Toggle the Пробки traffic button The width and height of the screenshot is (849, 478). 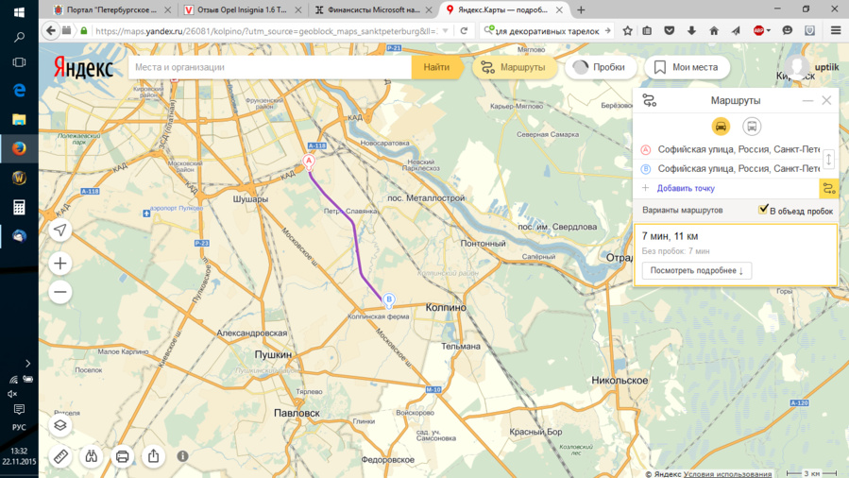point(599,67)
